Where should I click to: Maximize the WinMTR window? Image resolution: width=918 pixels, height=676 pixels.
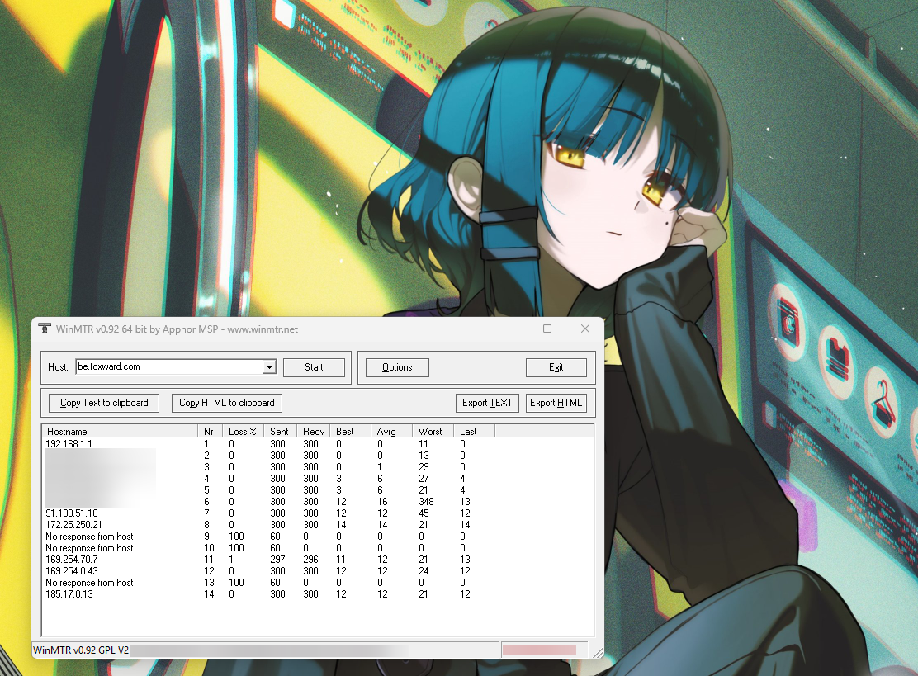(547, 329)
